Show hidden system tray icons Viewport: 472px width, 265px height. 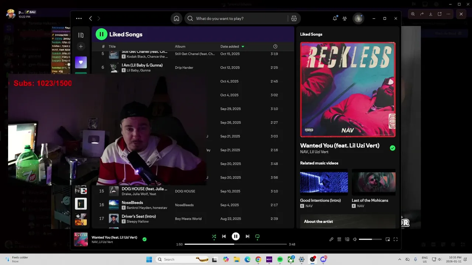point(399,259)
